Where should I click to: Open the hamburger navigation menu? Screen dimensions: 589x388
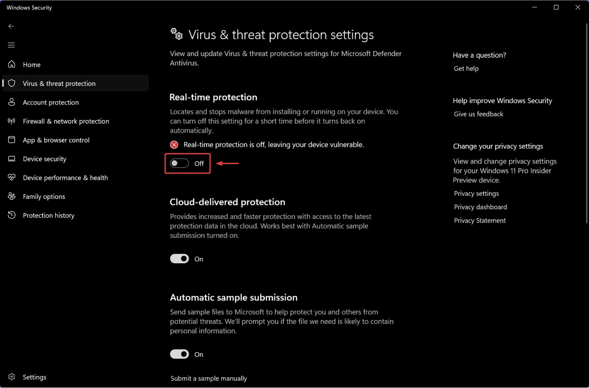11,45
